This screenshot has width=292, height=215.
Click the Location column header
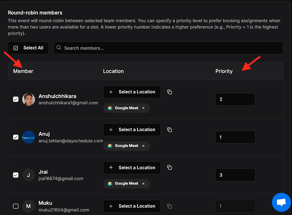[x=113, y=71]
